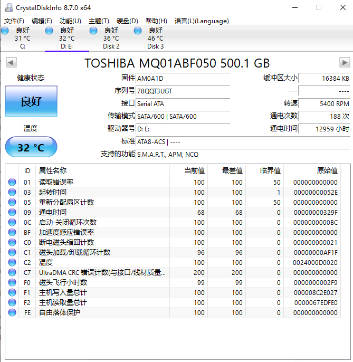Click the 良好 health status button

pyautogui.click(x=31, y=101)
